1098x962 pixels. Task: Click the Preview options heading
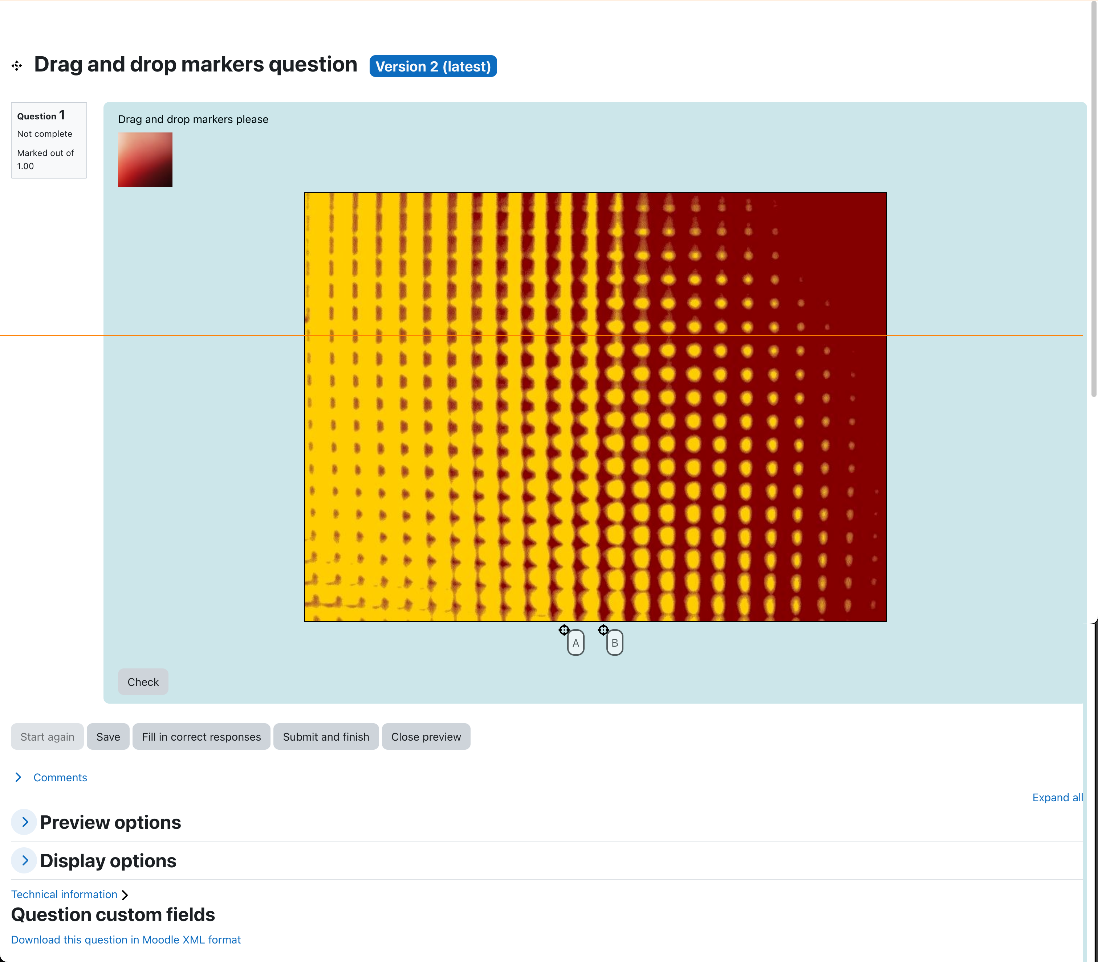pos(110,822)
